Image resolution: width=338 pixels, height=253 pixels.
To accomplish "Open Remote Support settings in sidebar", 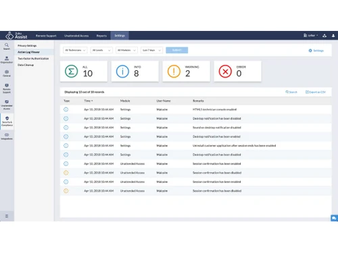I will pos(7,88).
